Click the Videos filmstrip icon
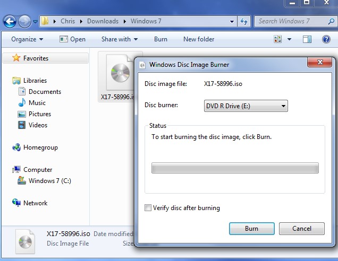 click(22, 125)
